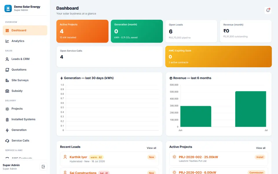Click the 'warm · 62' lead score badge

pos(96,157)
